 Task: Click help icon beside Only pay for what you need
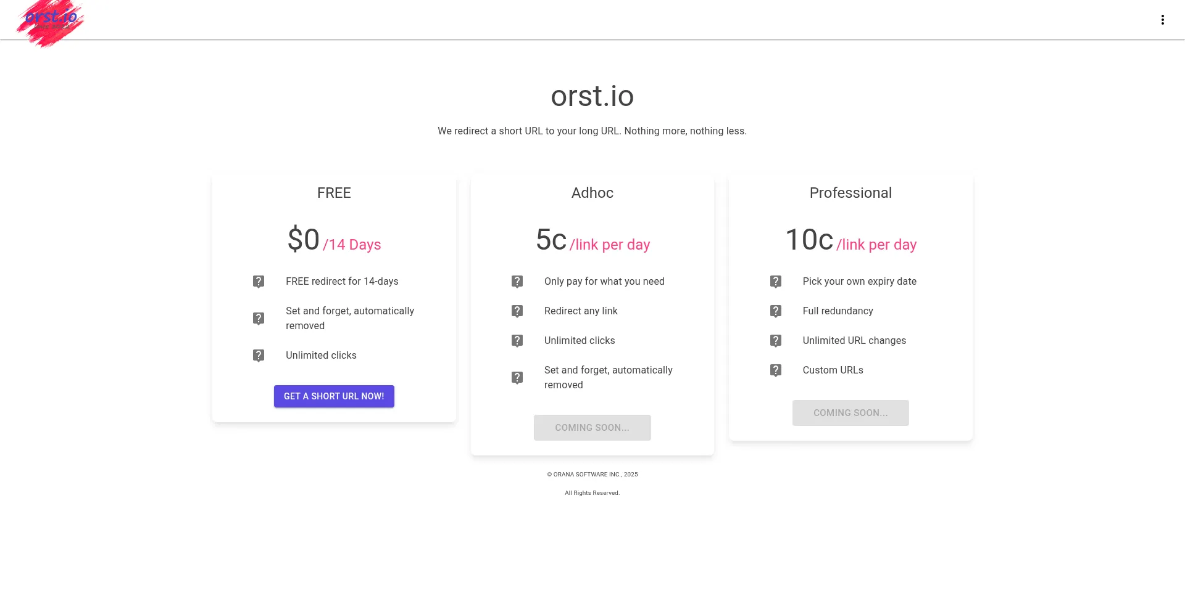click(517, 282)
